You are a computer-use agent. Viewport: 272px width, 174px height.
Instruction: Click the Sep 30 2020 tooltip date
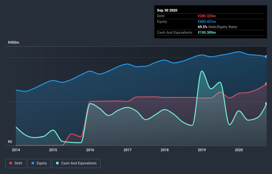click(167, 10)
